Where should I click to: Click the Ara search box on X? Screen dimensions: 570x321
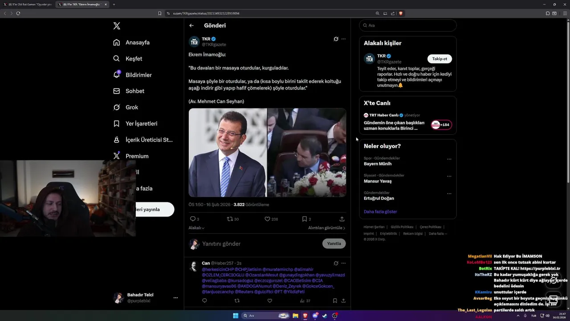click(x=408, y=25)
